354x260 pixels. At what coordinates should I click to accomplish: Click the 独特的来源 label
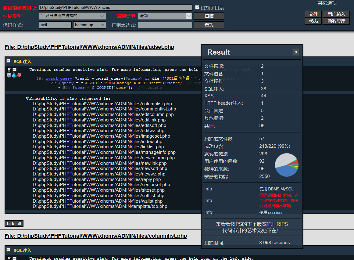[216, 169]
